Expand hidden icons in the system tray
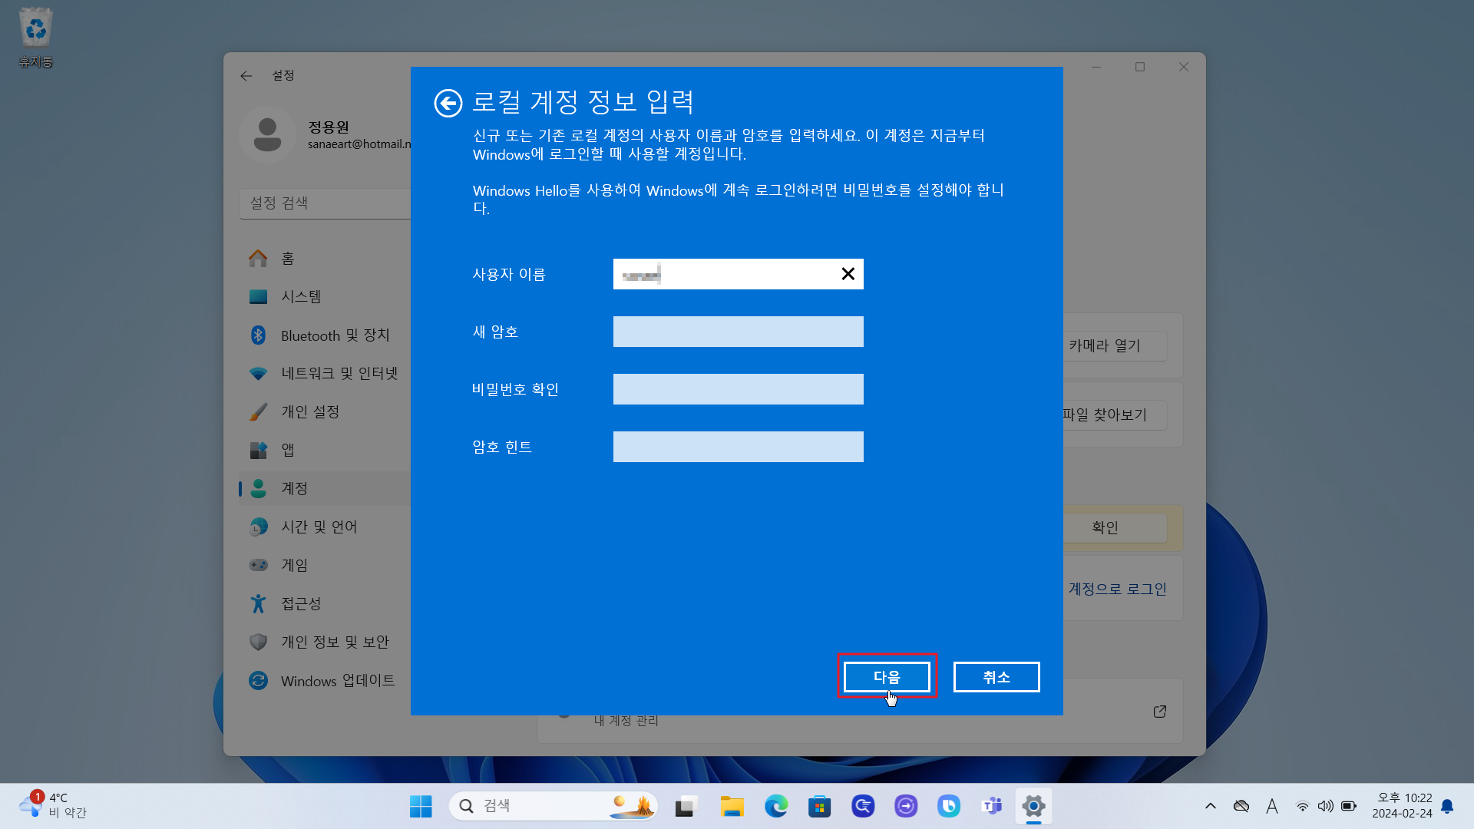 coord(1211,806)
